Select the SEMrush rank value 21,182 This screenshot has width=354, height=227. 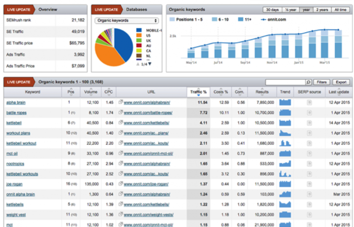(78, 20)
